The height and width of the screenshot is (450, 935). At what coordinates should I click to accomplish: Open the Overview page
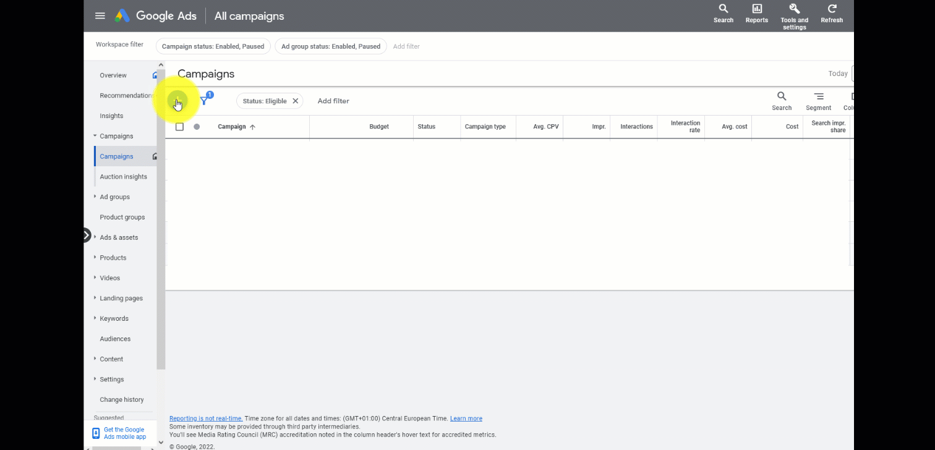(113, 75)
